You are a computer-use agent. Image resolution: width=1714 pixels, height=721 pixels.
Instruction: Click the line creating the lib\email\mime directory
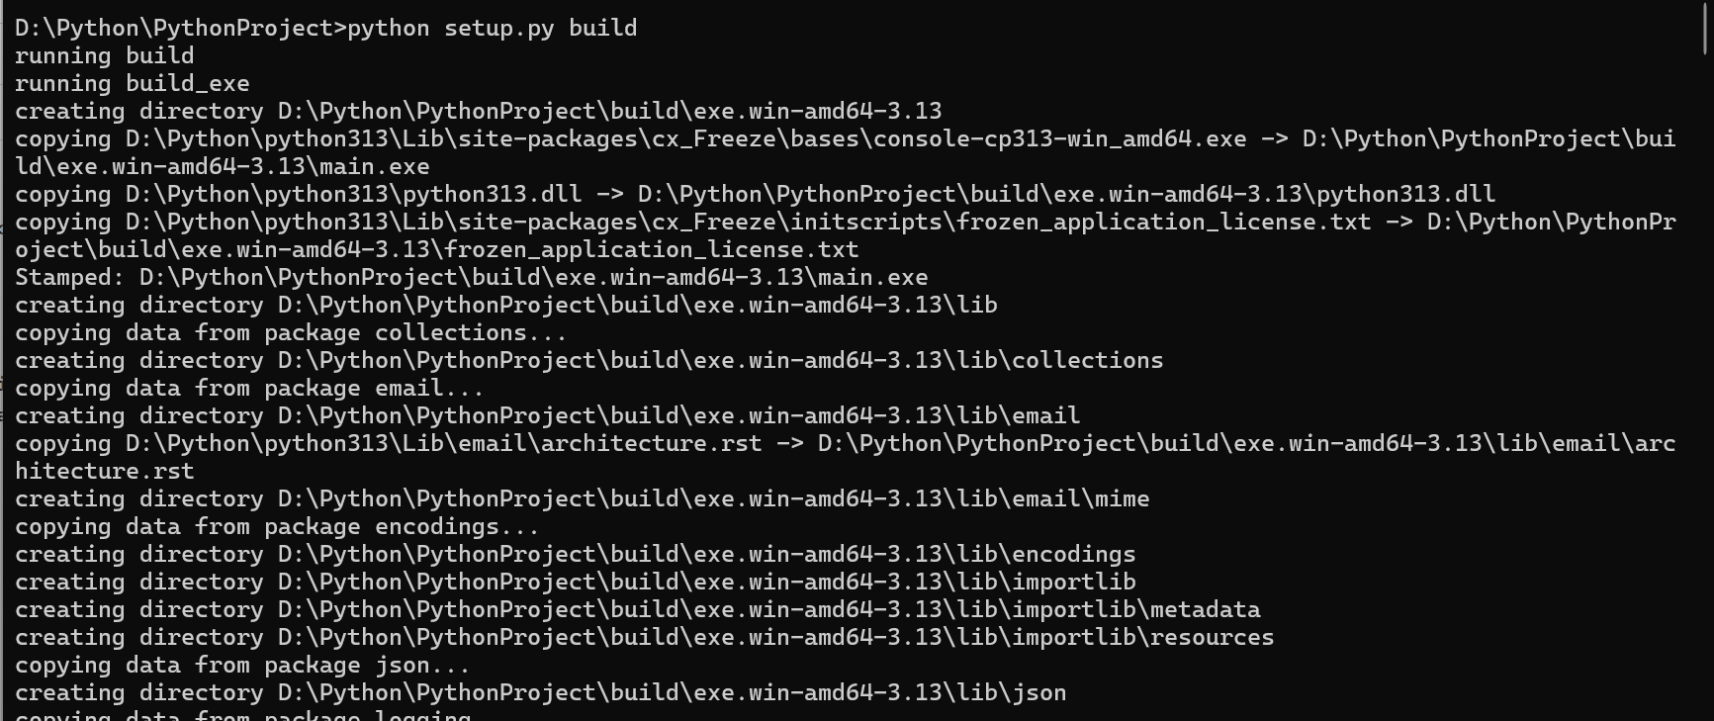click(582, 498)
